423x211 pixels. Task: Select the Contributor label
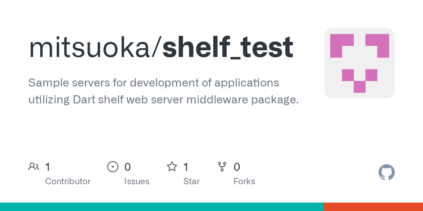[68, 181]
